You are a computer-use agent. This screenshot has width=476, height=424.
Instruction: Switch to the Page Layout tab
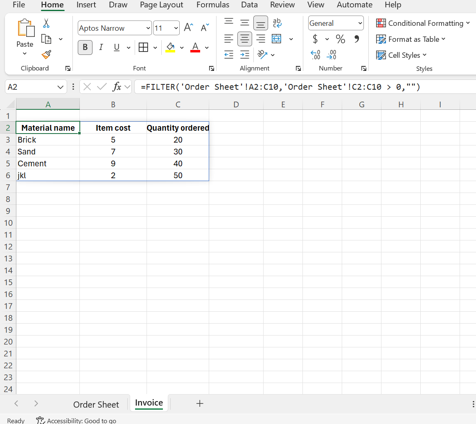(x=162, y=5)
